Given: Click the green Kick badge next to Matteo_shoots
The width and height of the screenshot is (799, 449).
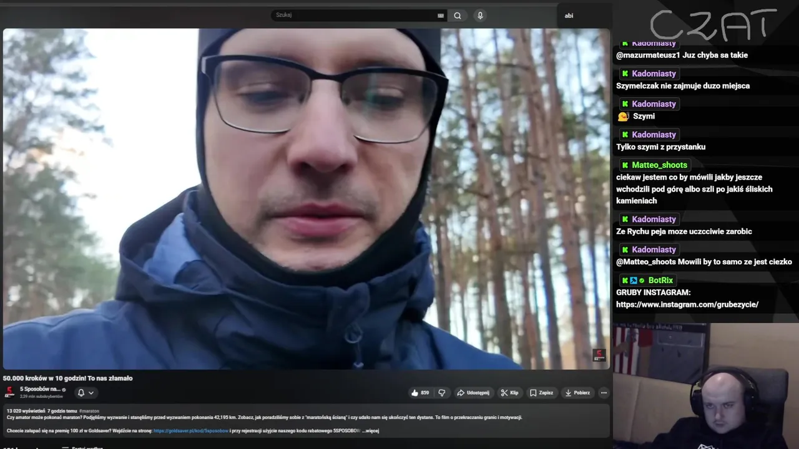Looking at the screenshot, I should click(625, 165).
